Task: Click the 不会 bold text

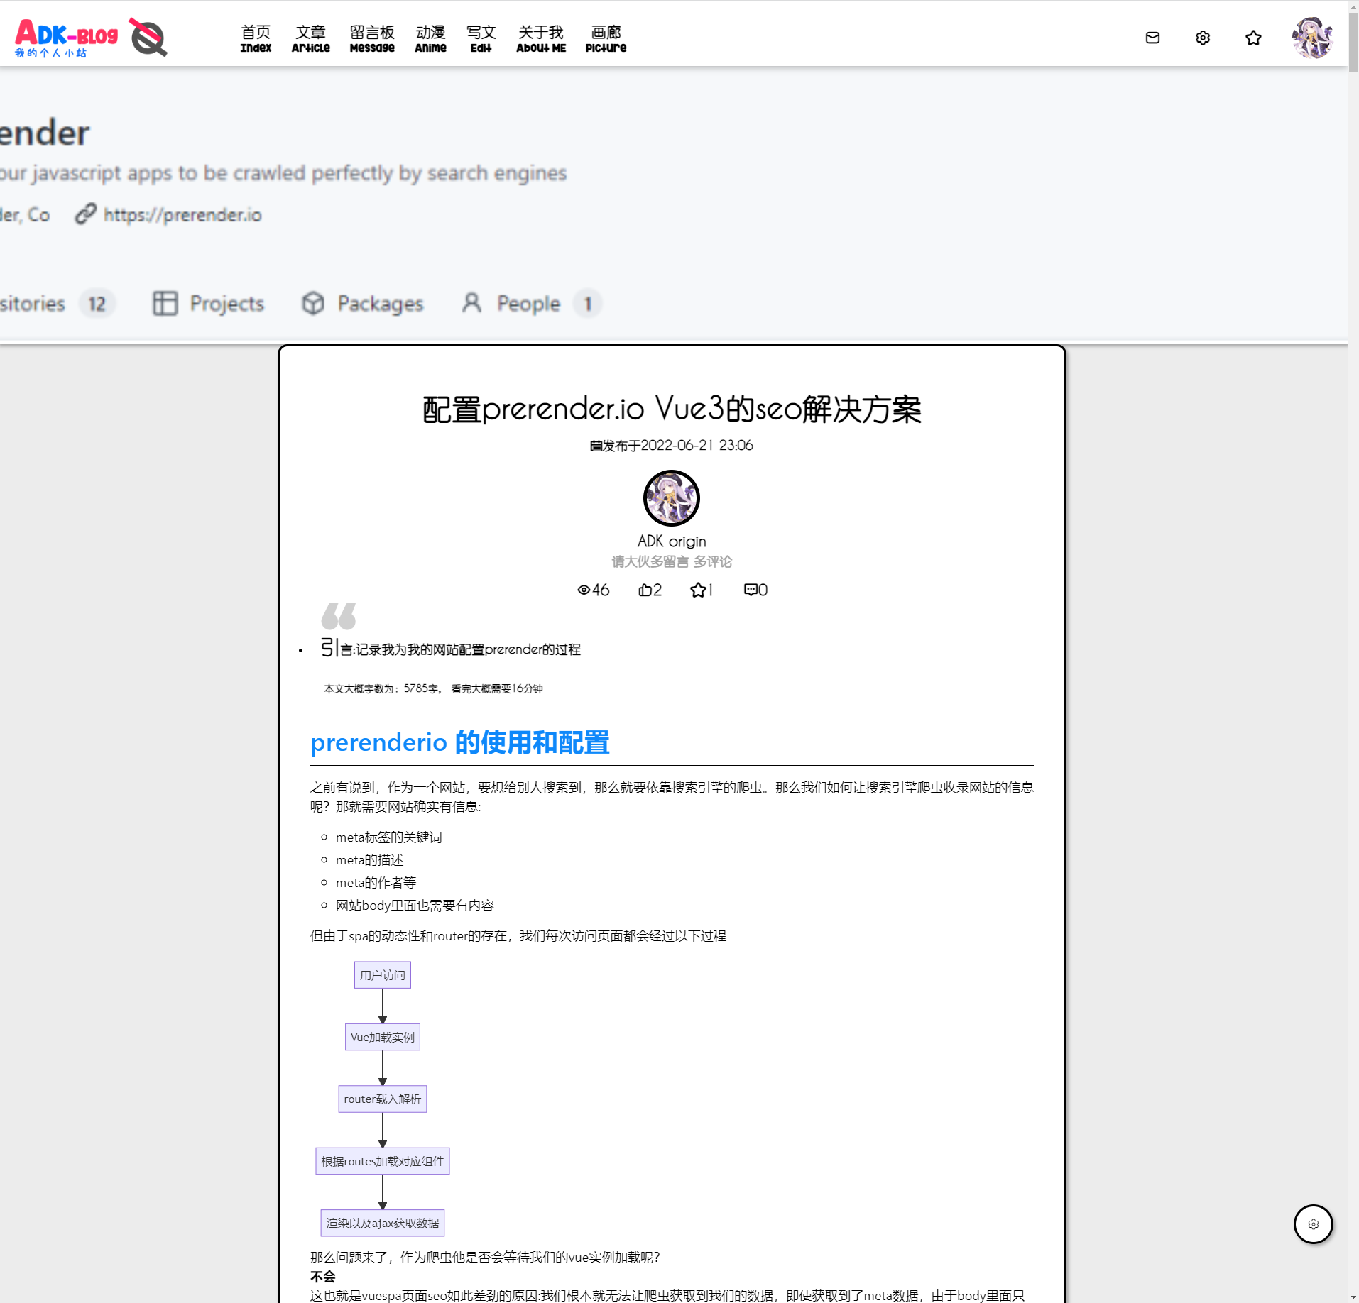Action: click(x=322, y=1277)
